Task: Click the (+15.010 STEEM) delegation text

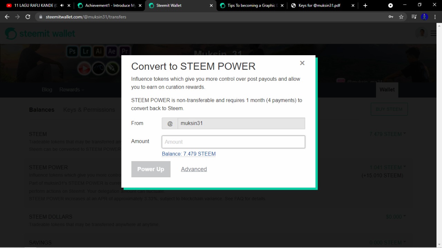Action: (382, 175)
